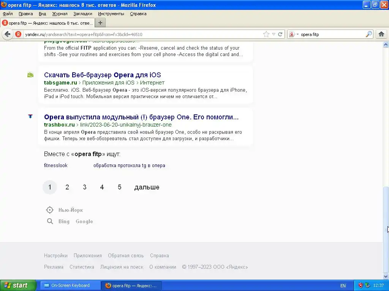Image resolution: width=389 pixels, height=291 pixels.
Task: Change region Нью-Йорк
Action: coord(71,210)
